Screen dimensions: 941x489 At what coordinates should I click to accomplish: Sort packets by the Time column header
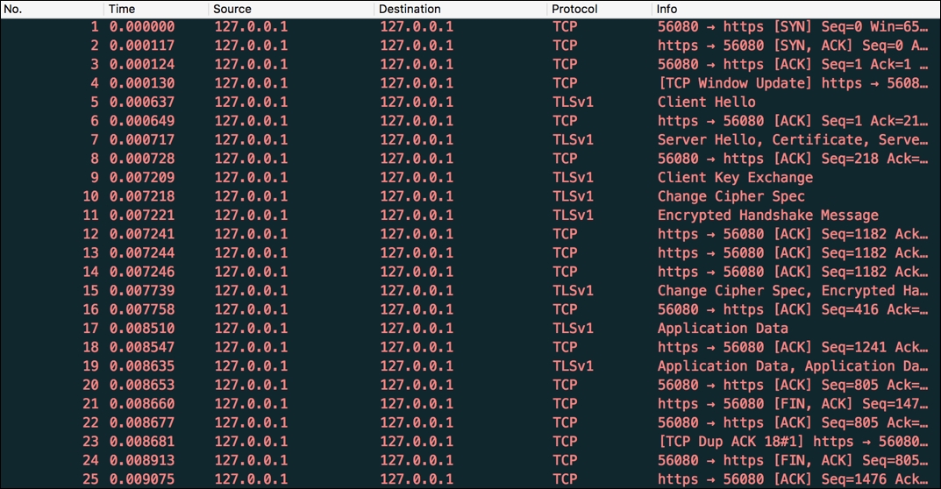pyautogui.click(x=154, y=10)
